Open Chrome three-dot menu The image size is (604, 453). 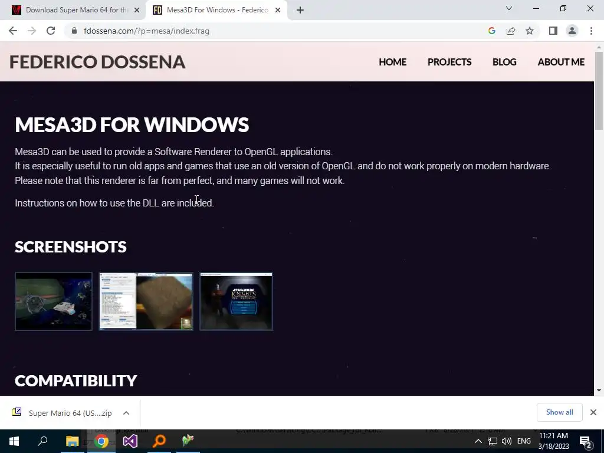click(591, 31)
